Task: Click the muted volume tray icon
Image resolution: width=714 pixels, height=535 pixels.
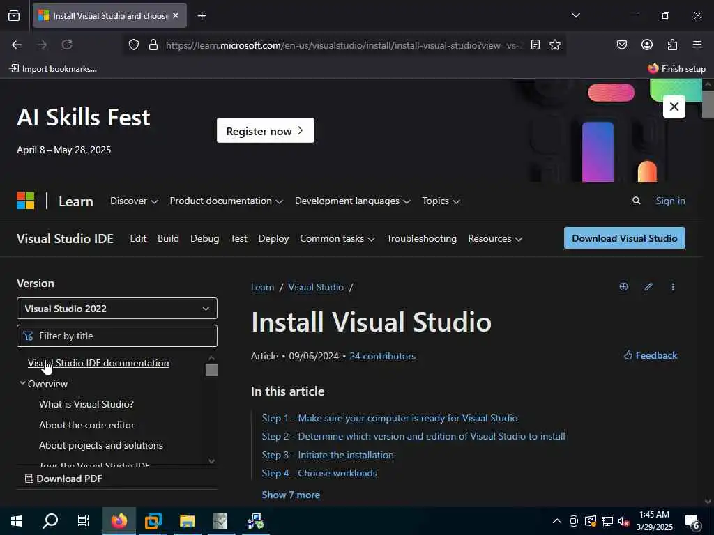Action: pyautogui.click(x=624, y=521)
